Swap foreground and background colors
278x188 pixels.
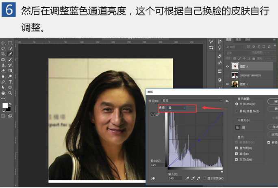10,104
